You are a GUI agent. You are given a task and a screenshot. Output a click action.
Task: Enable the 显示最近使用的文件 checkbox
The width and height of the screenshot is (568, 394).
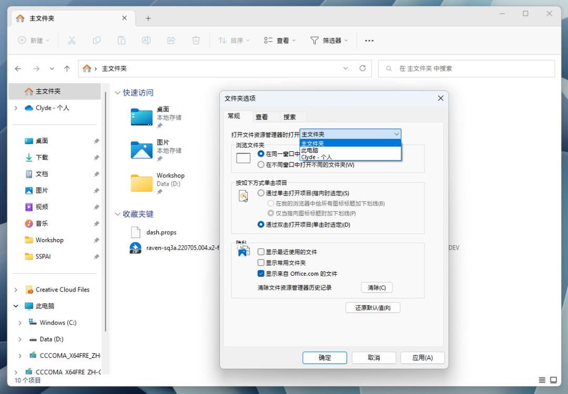tap(261, 252)
